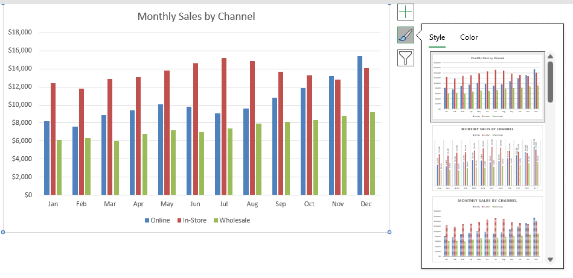Open the Chart Elements plus button
573x278 pixels.
(406, 12)
